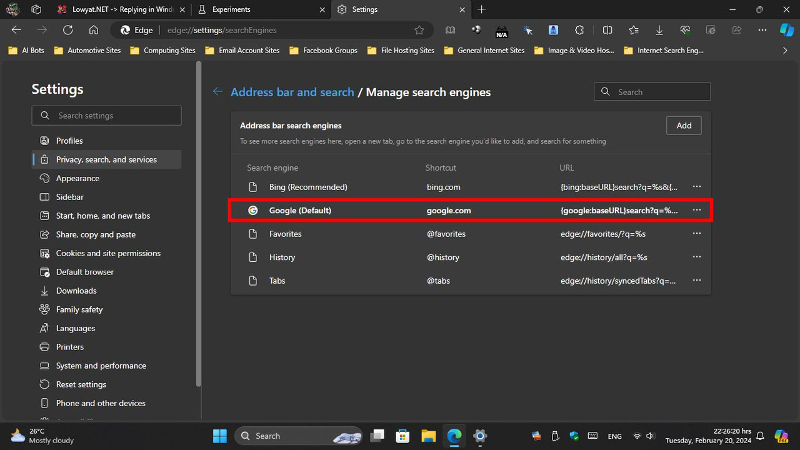This screenshot has height=450, width=800.
Task: Open Split screen icon in toolbar
Action: [607, 30]
